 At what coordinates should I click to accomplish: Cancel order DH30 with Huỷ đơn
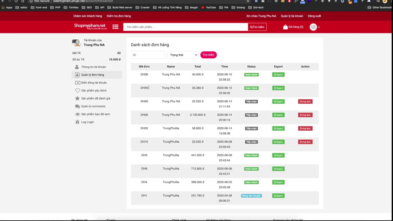[305, 102]
